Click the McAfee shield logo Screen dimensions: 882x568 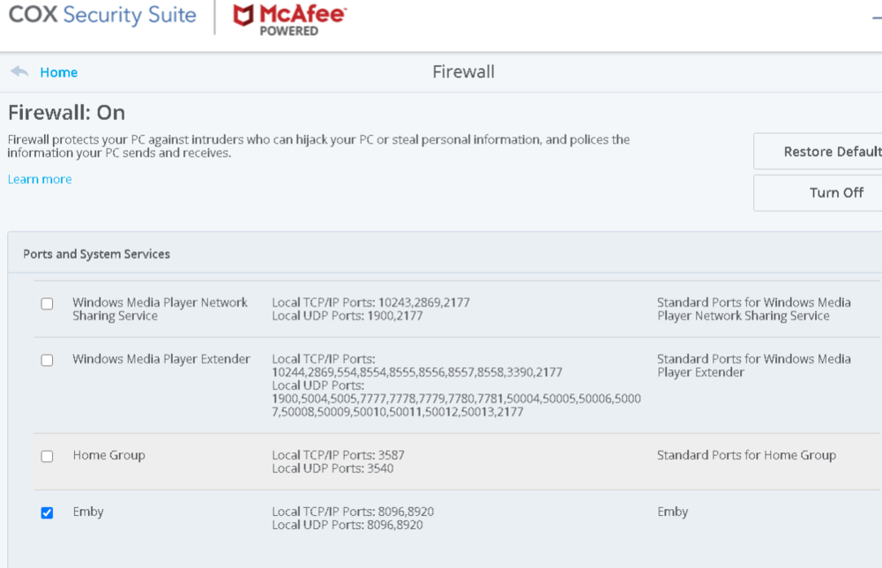(x=243, y=16)
